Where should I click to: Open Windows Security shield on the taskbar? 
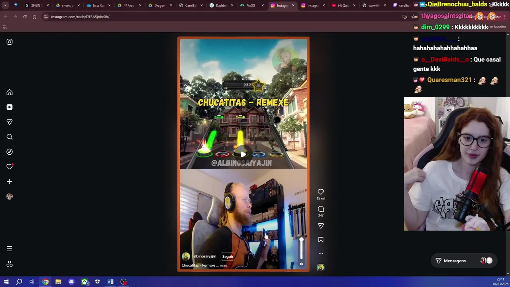[x=97, y=282]
